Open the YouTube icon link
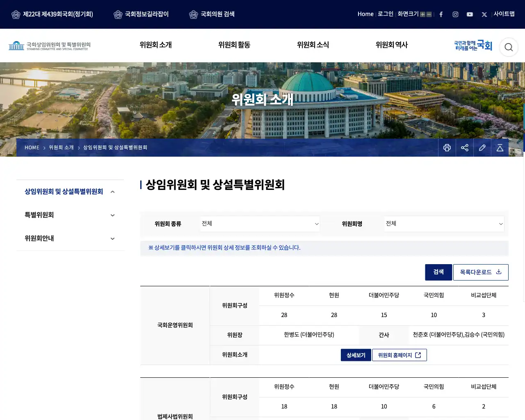This screenshot has height=420, width=525. pyautogui.click(x=470, y=14)
